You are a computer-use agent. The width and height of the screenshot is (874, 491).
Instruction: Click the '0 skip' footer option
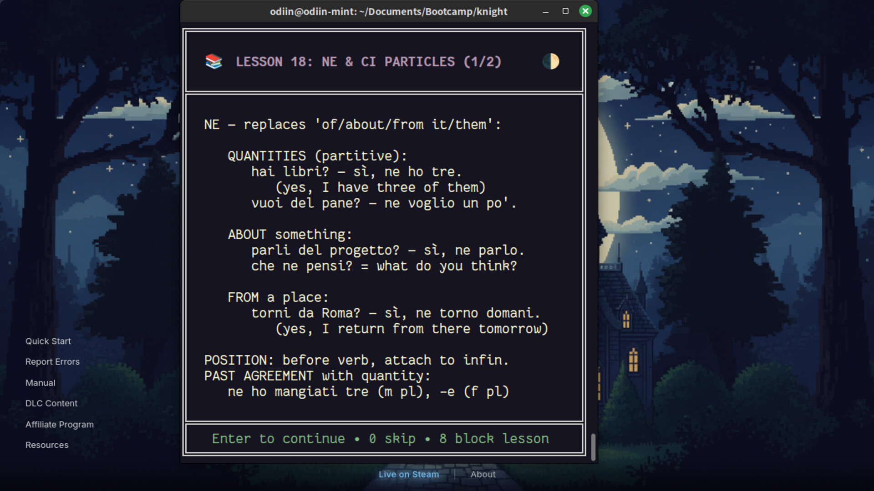pyautogui.click(x=392, y=439)
